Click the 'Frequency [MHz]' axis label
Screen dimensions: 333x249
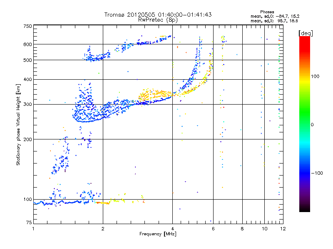tap(158, 234)
